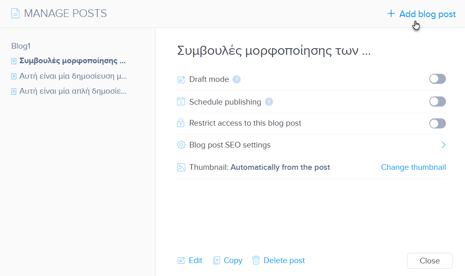
Task: Select the post "Αυτή είναι μία δημοσίευση μ..."
Action: click(73, 76)
